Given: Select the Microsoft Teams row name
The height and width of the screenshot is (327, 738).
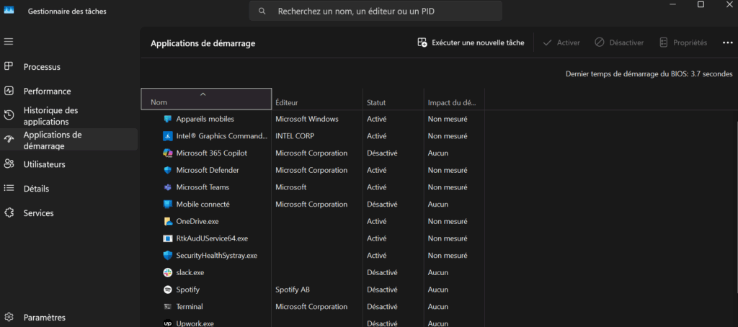Looking at the screenshot, I should click(203, 187).
